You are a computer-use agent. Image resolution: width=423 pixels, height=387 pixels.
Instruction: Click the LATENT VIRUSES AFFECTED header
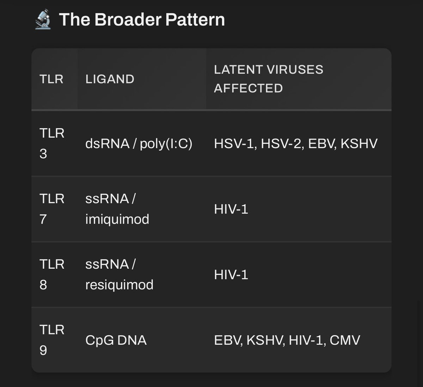(269, 79)
